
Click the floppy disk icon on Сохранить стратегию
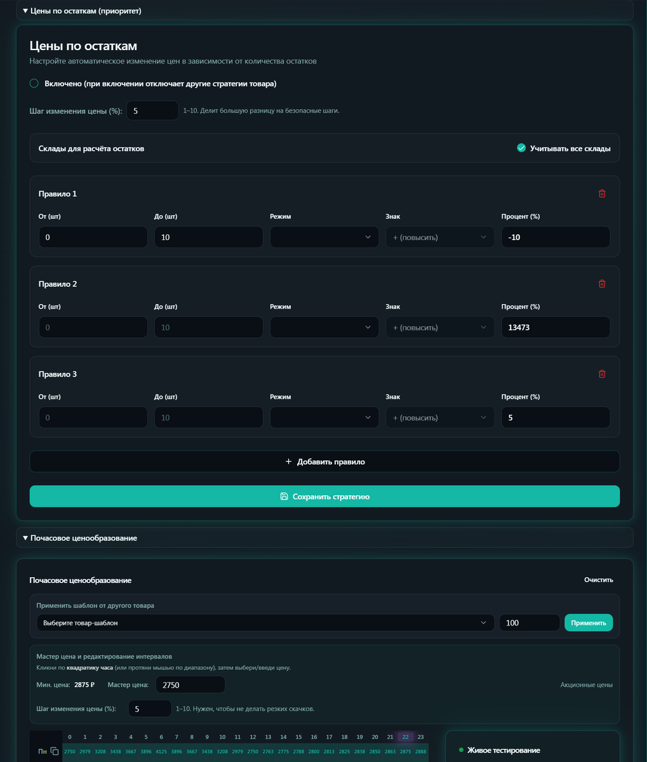(283, 496)
